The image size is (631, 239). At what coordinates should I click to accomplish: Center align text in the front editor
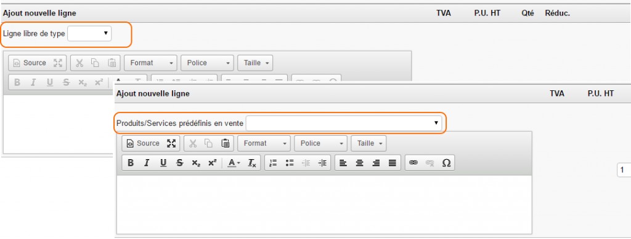coord(360,163)
